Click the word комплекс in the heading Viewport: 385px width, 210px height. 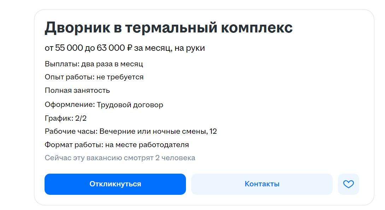(257, 28)
